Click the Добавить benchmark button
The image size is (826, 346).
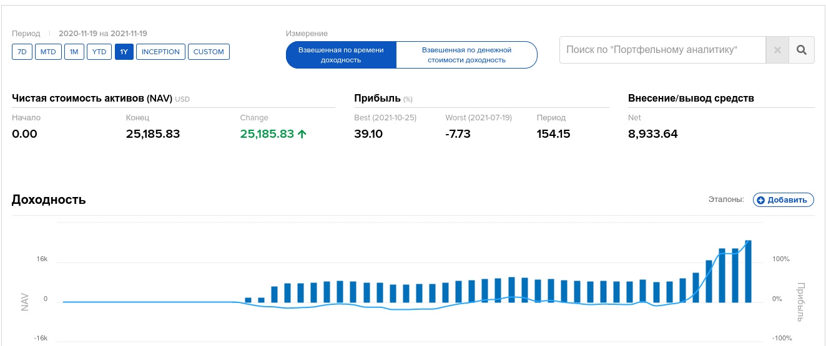tap(784, 199)
